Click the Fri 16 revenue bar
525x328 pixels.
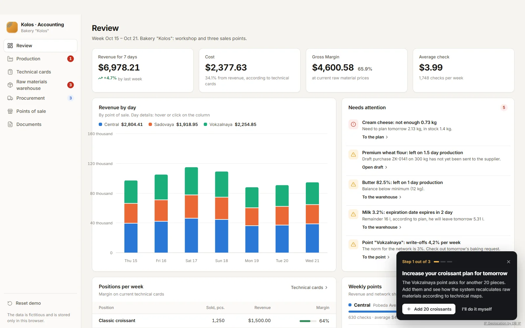[161, 214]
